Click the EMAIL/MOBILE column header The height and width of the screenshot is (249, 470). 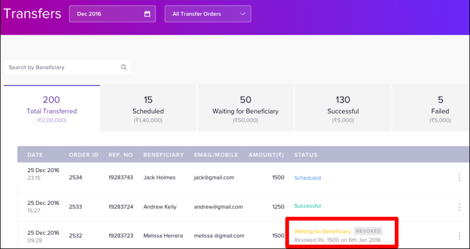coord(216,155)
